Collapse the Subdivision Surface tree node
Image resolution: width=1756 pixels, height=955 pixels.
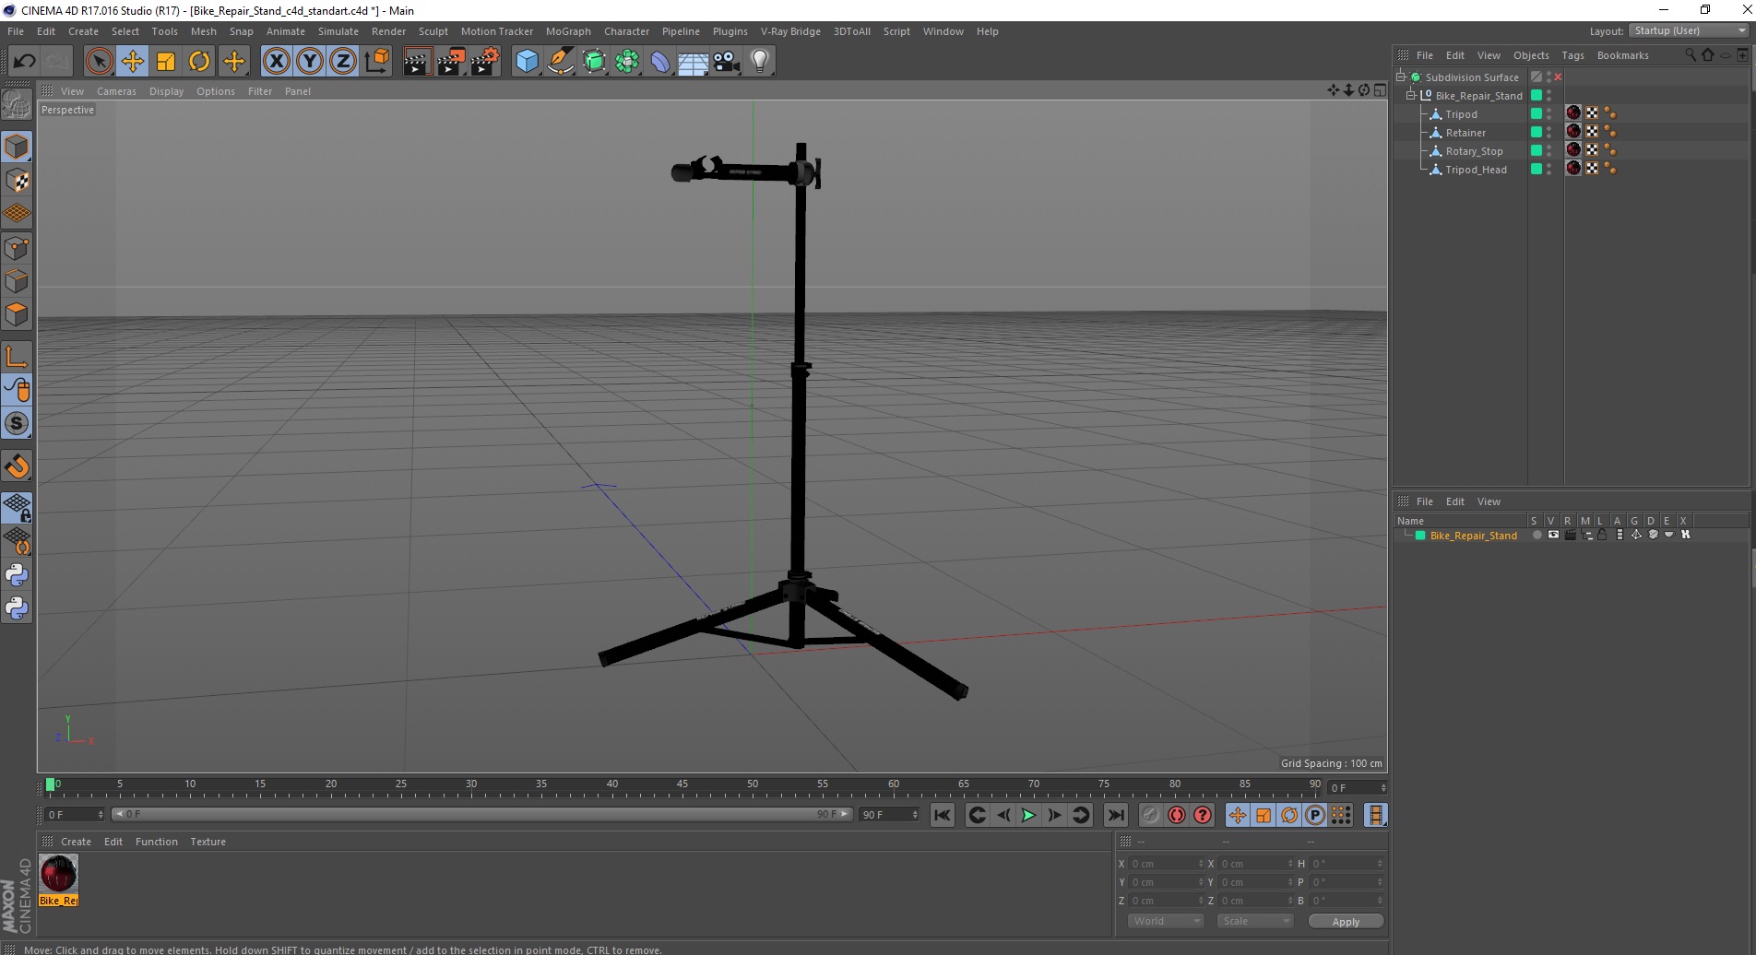1401,77
